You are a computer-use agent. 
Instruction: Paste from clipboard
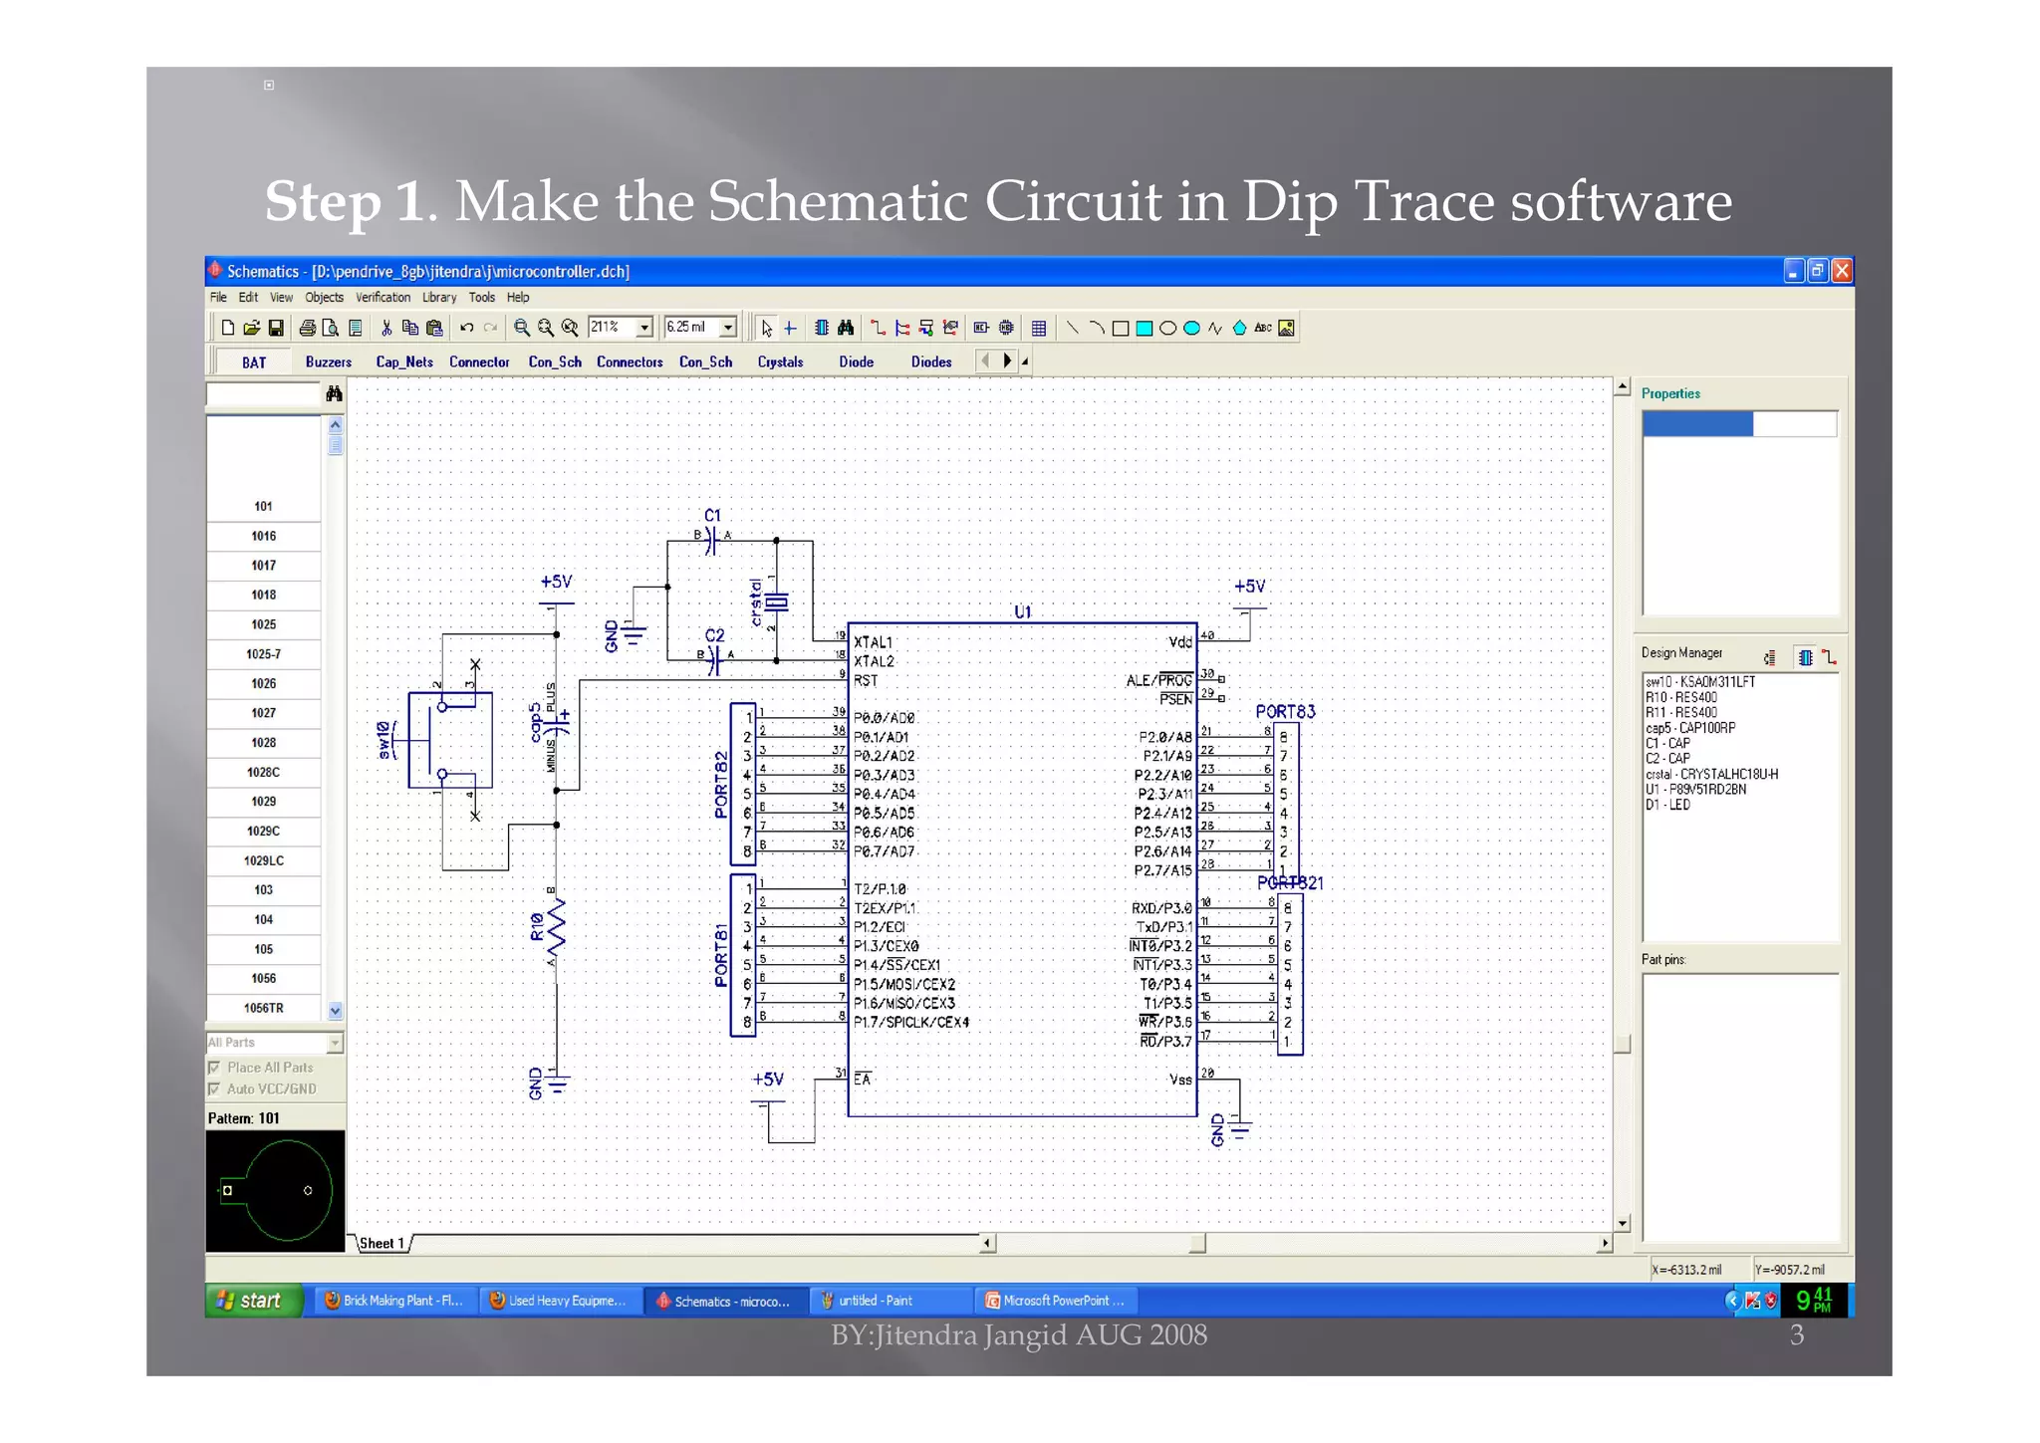[434, 328]
